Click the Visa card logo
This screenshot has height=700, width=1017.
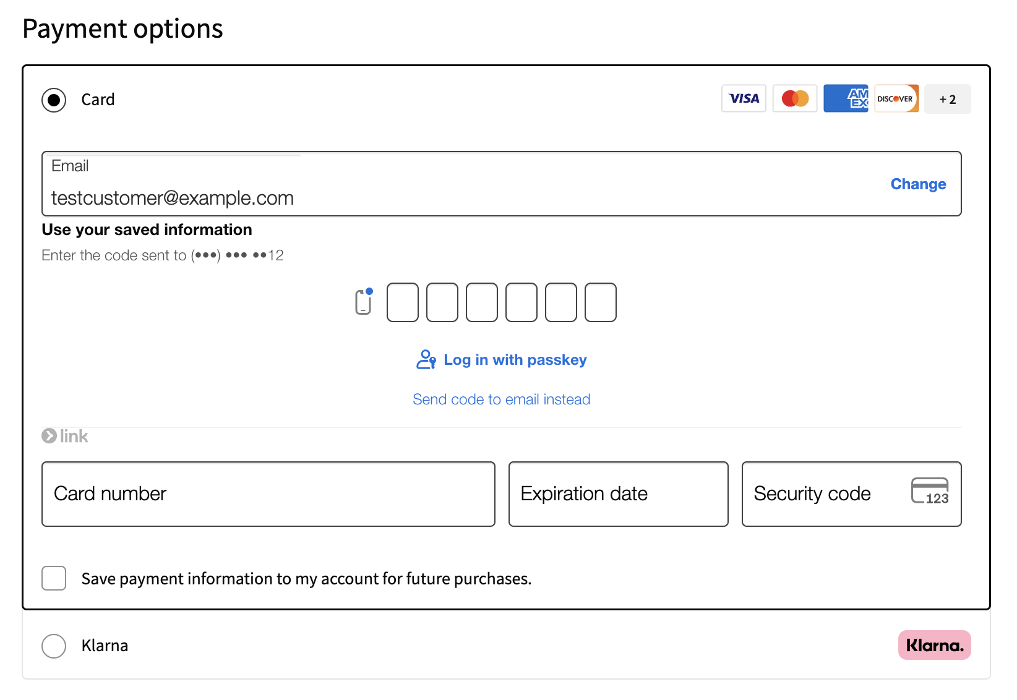(x=744, y=99)
